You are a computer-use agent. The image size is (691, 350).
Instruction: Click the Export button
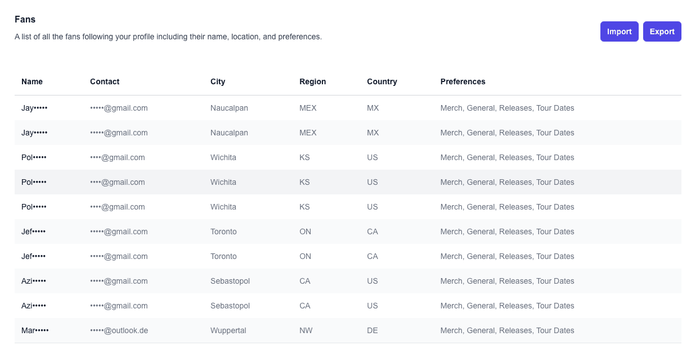click(662, 31)
